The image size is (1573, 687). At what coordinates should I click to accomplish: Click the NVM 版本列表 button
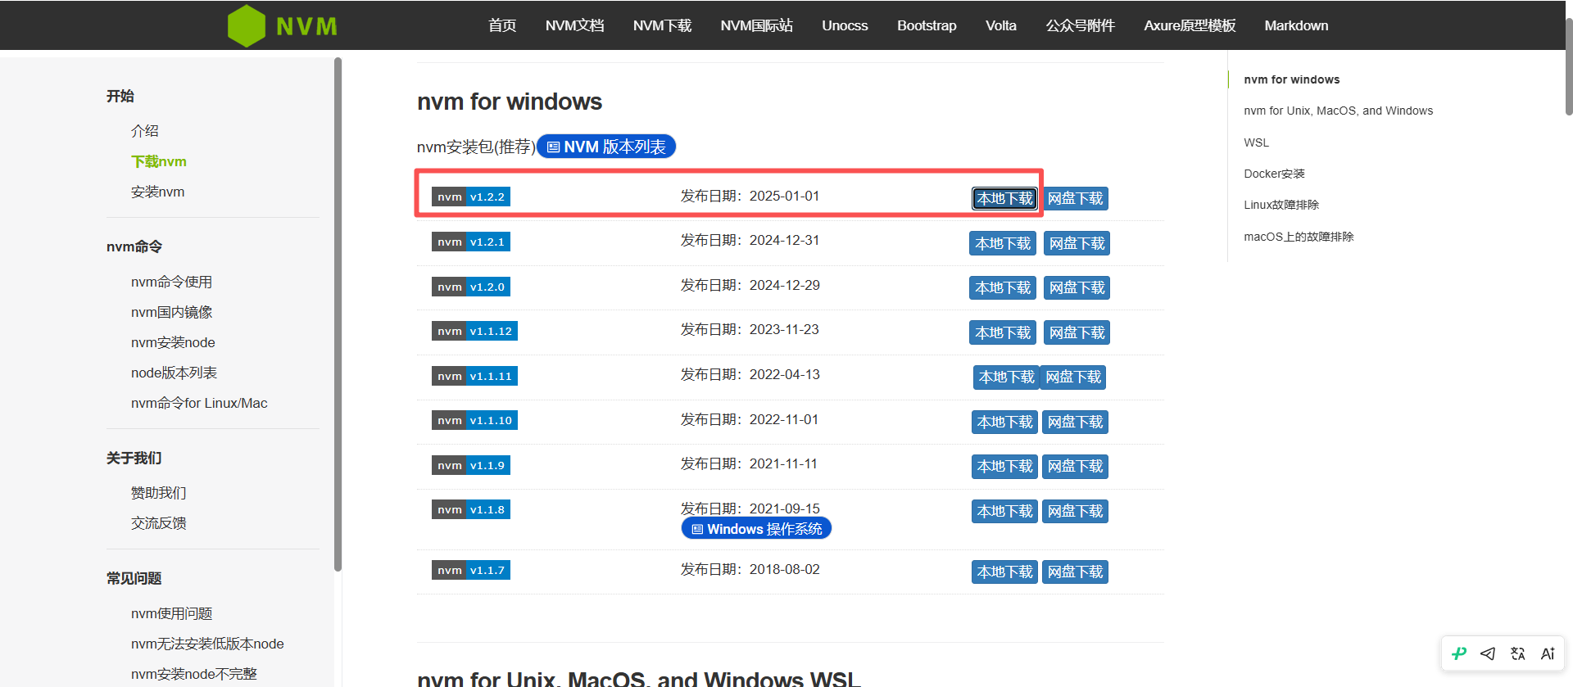[606, 147]
